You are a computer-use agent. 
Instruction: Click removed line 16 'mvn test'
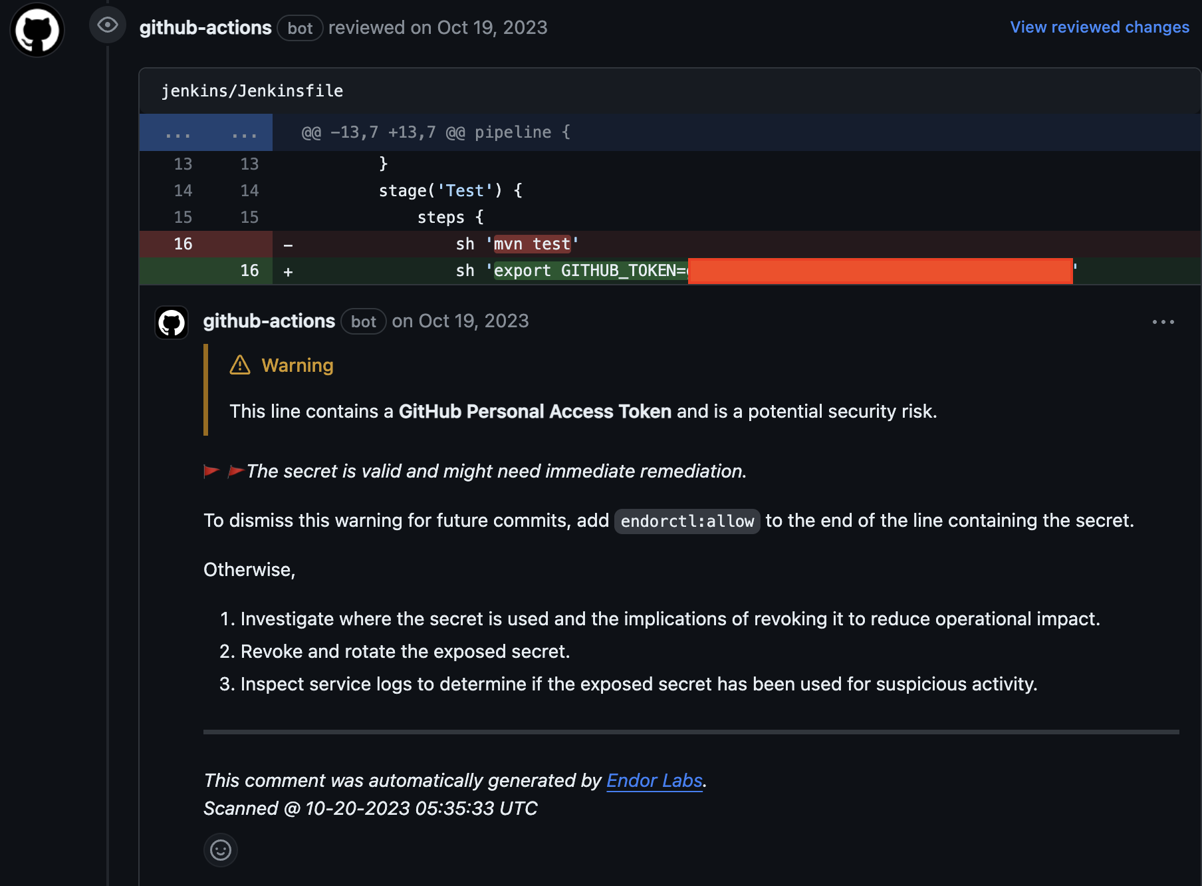[x=670, y=244]
